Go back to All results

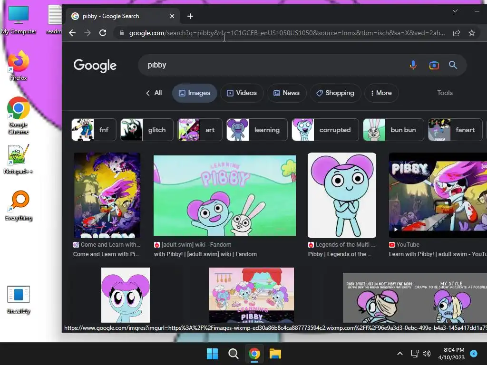click(x=154, y=93)
